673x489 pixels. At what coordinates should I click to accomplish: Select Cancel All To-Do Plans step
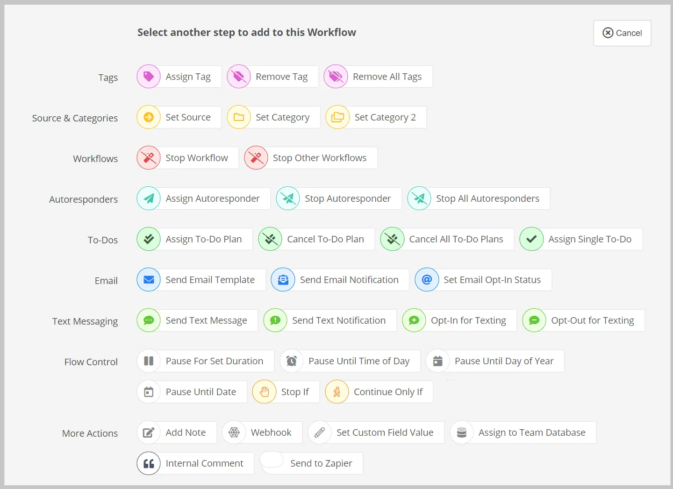[447, 239]
